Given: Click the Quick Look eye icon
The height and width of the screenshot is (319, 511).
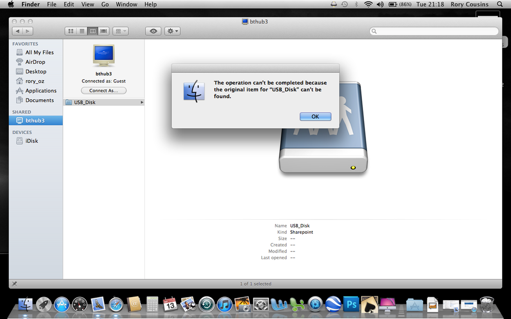Looking at the screenshot, I should pyautogui.click(x=153, y=31).
